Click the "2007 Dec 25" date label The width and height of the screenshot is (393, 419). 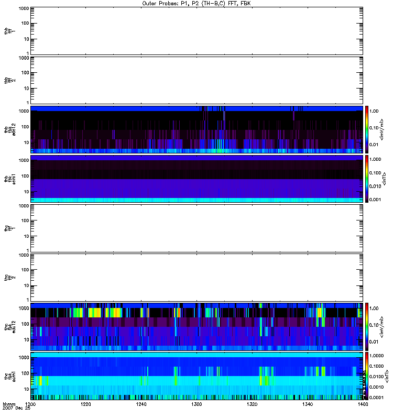tap(17, 408)
